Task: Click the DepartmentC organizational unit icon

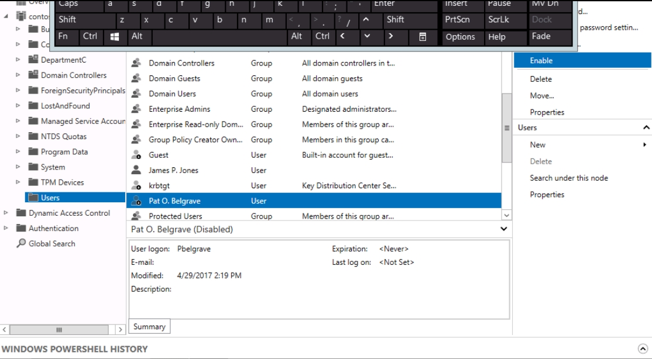Action: coord(33,60)
